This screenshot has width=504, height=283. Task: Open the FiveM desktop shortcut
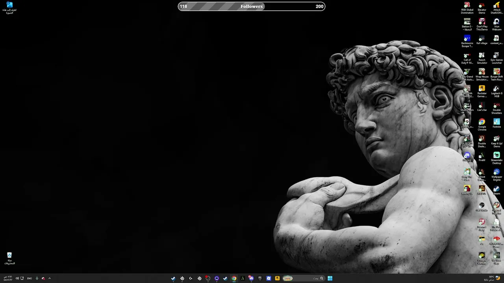(482, 157)
